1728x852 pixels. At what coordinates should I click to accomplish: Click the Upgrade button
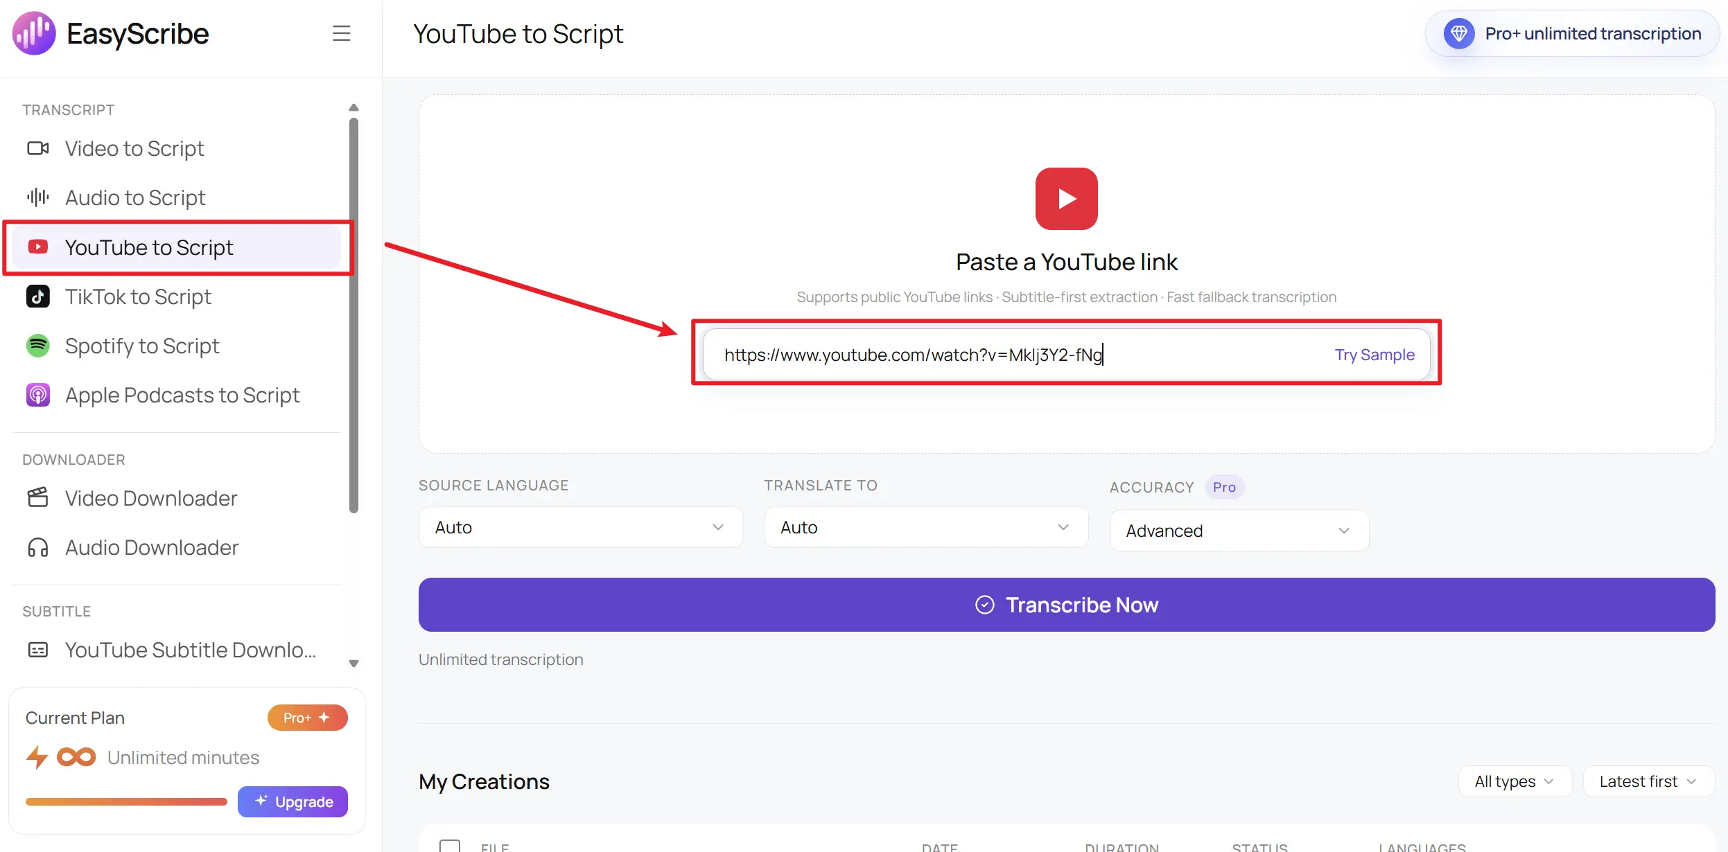tap(293, 801)
